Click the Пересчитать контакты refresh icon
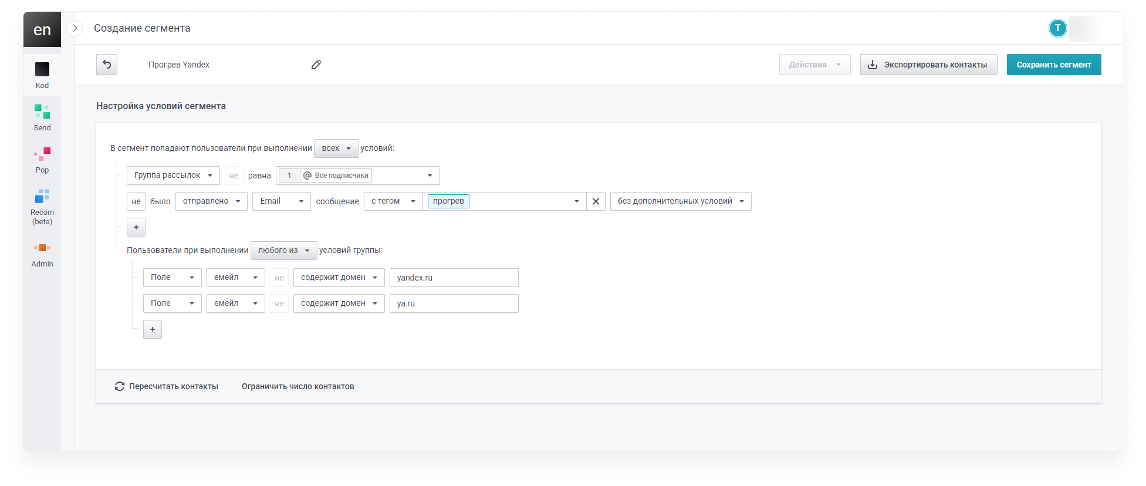 click(120, 386)
